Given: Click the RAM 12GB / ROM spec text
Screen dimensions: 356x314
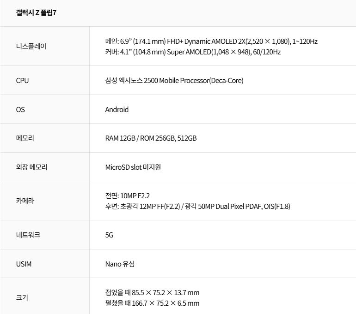Looking at the screenshot, I should pos(151,138).
